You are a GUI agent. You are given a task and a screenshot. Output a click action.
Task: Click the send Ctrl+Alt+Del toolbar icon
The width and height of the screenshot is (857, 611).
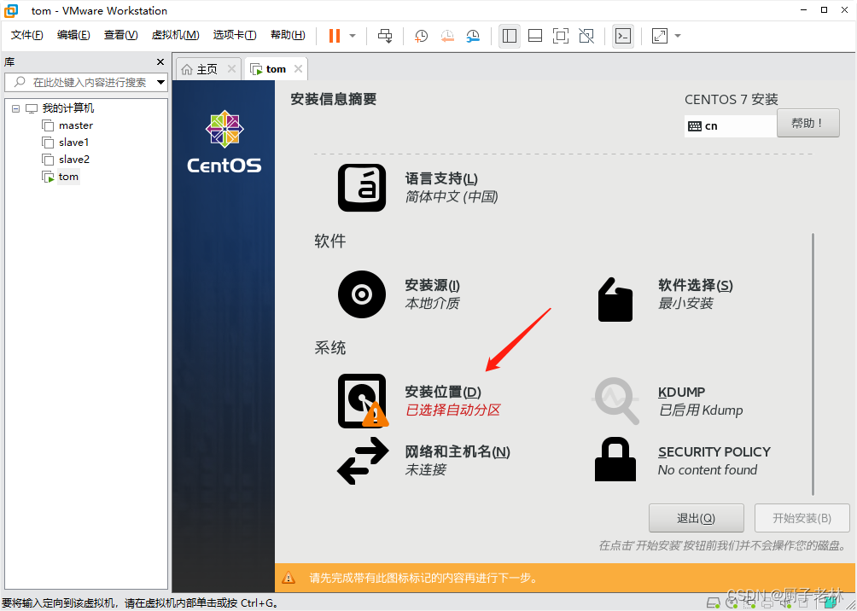pos(385,36)
